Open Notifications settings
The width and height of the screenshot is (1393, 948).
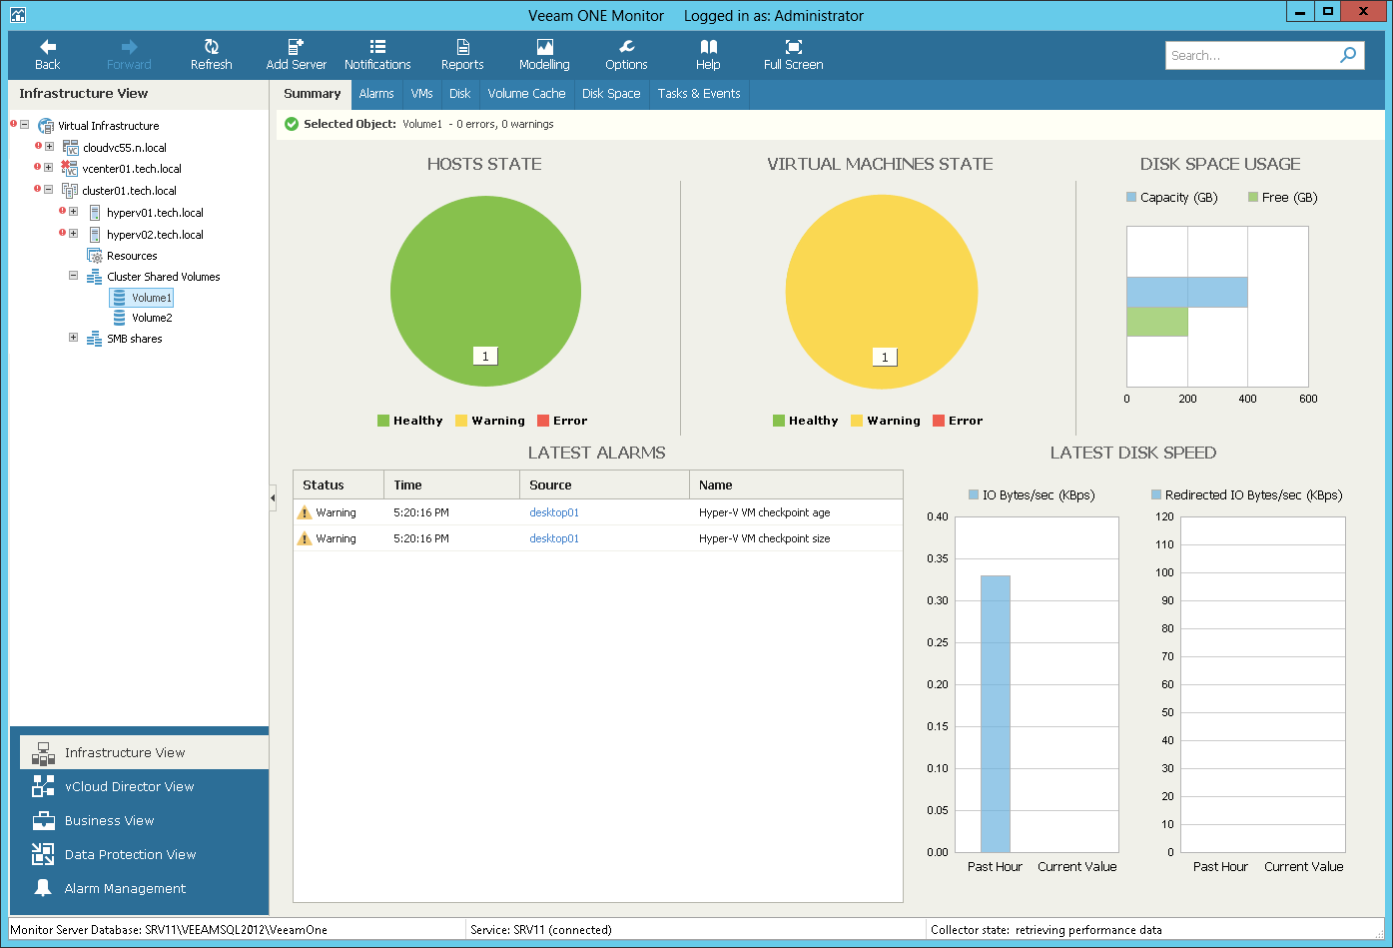(x=377, y=55)
